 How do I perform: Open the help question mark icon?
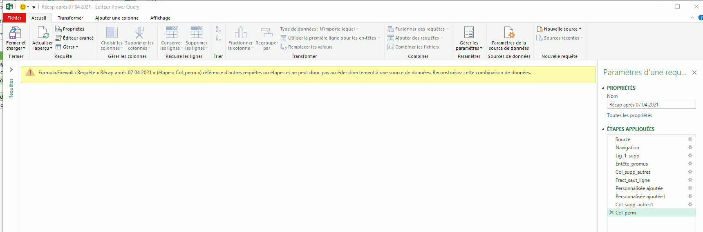click(x=701, y=18)
